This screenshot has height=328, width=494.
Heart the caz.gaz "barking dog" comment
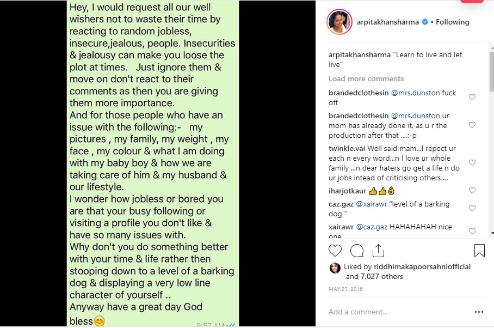(x=472, y=208)
